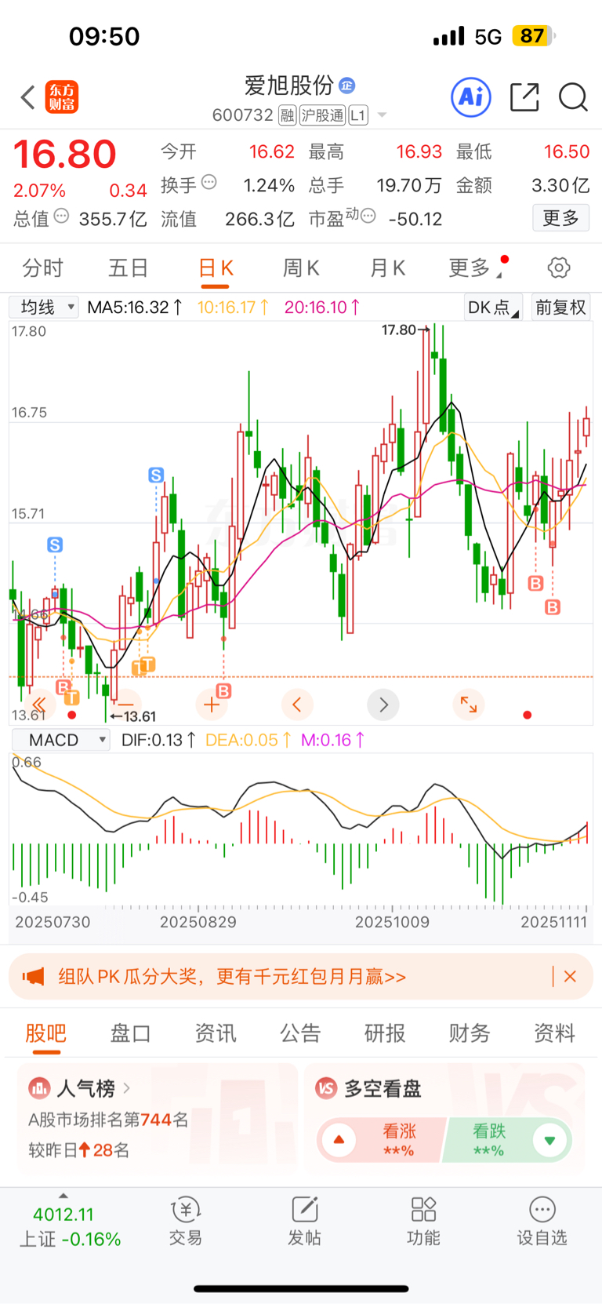602x1304 pixels.
Task: Open 交易 trade button
Action: 186,1222
